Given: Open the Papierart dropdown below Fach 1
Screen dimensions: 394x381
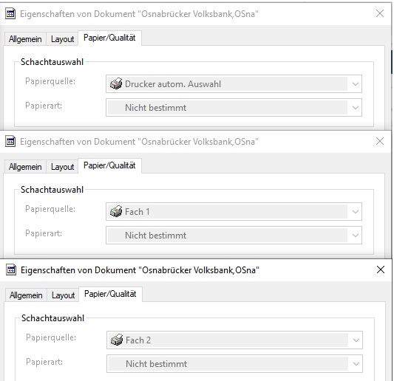Looking at the screenshot, I should [234, 236].
